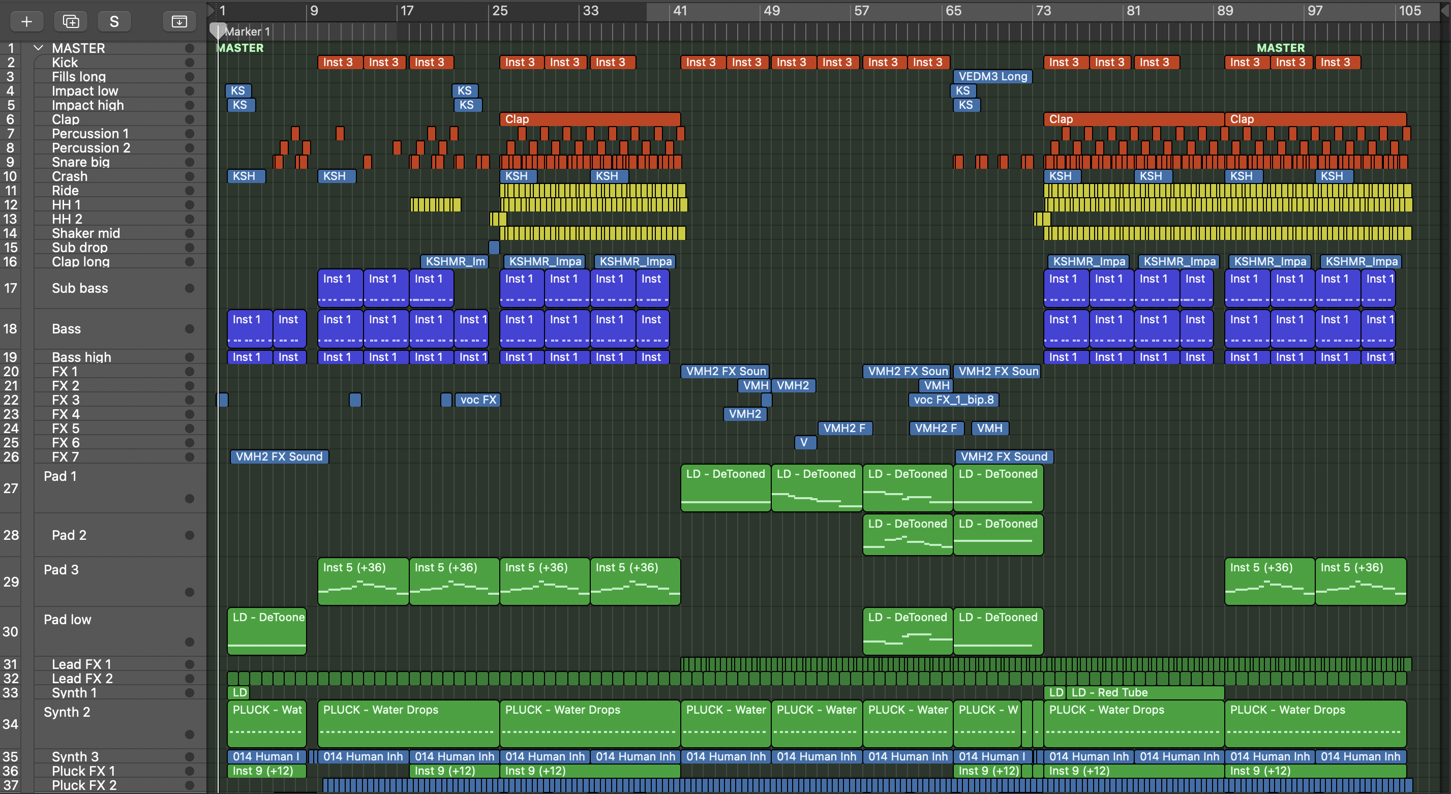Collapse the MASTER track stack chevron

click(x=38, y=48)
